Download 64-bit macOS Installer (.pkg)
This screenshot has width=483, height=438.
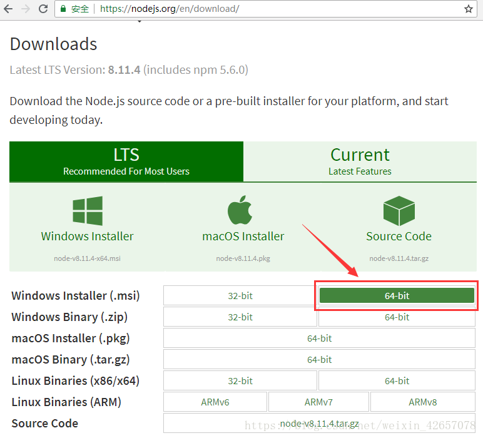pyautogui.click(x=320, y=339)
